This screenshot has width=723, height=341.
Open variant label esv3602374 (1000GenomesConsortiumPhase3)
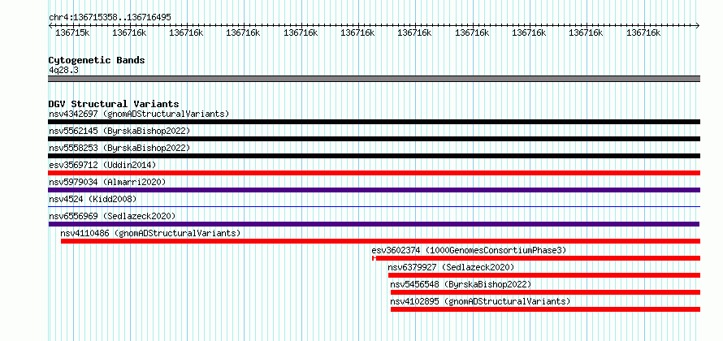click(x=469, y=250)
